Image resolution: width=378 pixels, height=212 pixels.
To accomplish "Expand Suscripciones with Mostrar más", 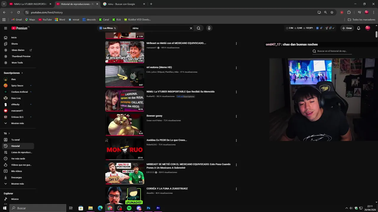I will pos(17,123).
